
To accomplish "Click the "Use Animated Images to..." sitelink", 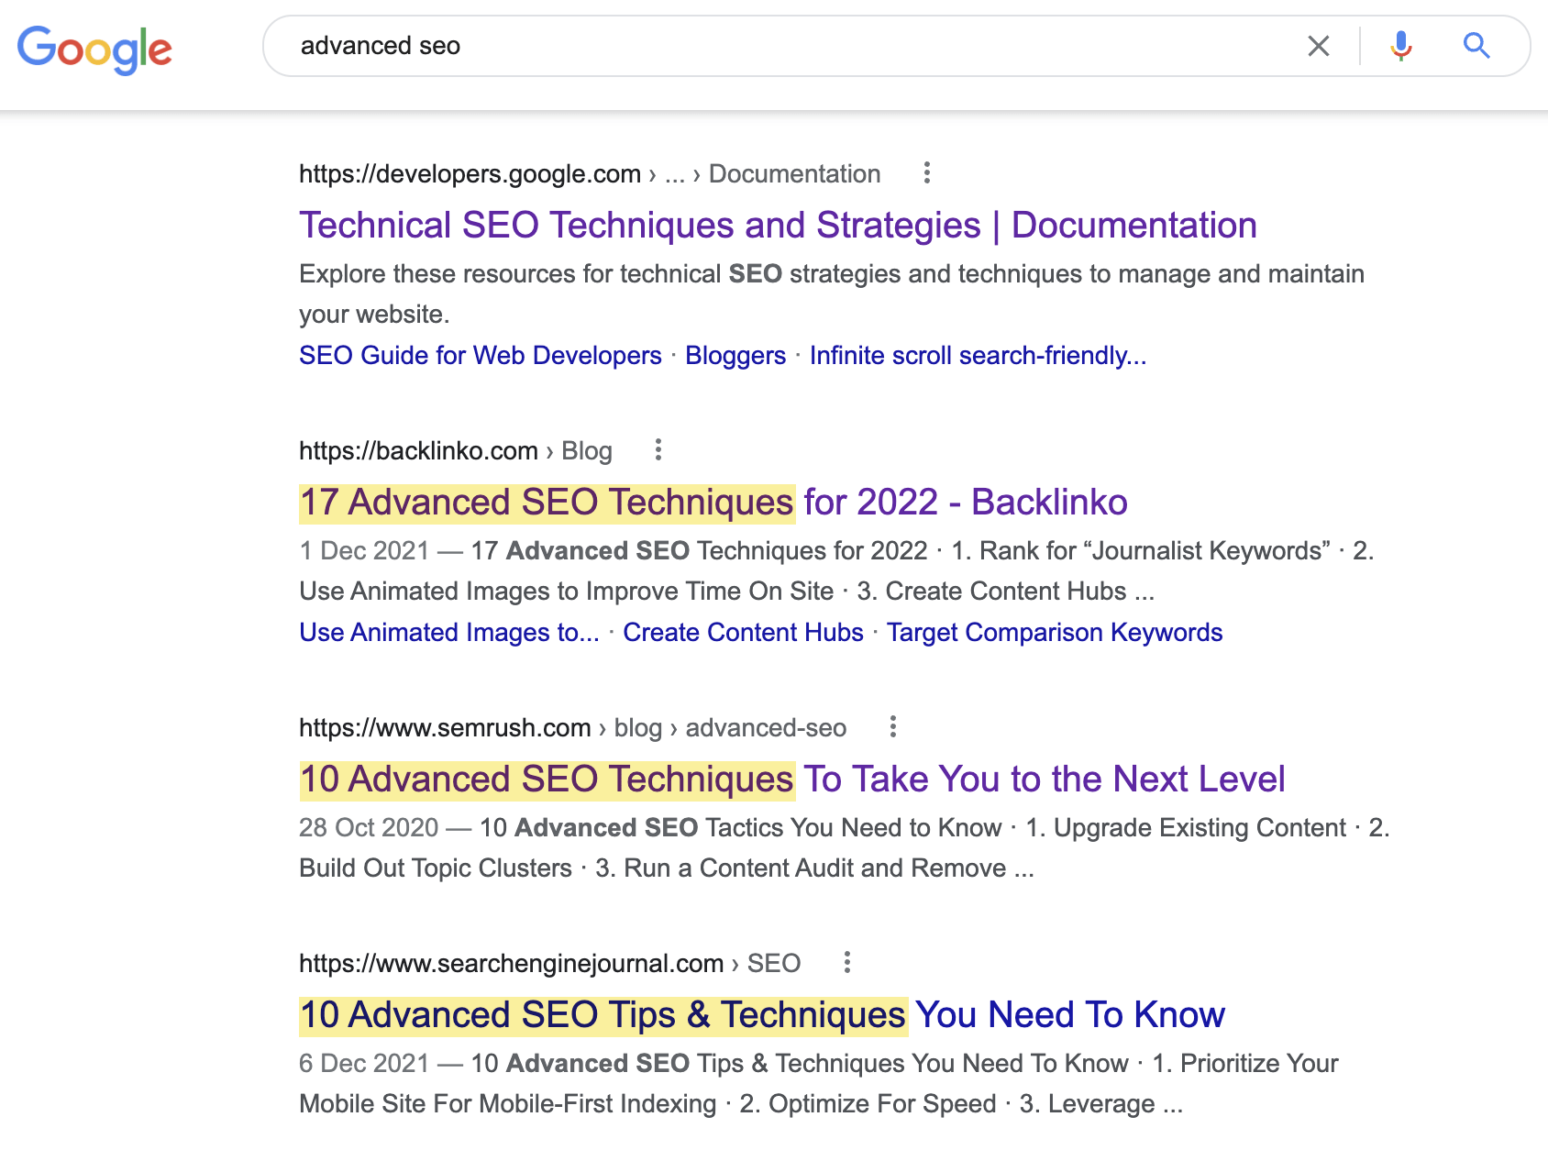I will click(x=448, y=632).
